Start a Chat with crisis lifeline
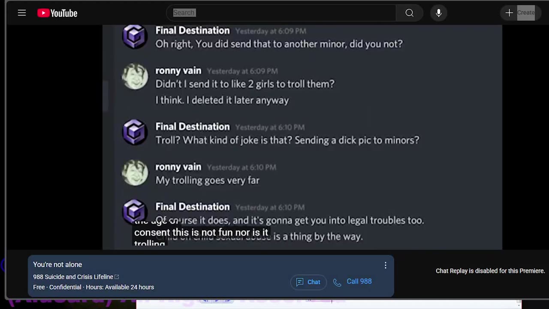The image size is (549, 309). (308, 282)
